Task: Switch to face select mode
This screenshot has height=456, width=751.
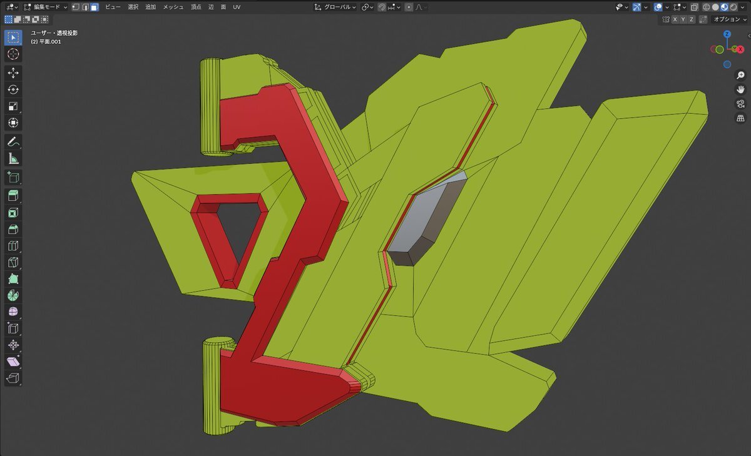Action: pos(94,7)
